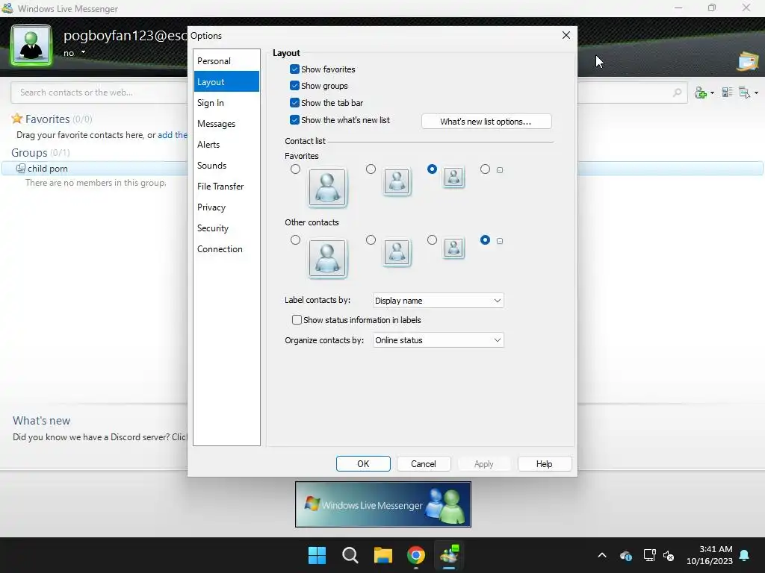Click Cancel in the Options dialog
Screen dimensions: 765x573
[424, 464]
